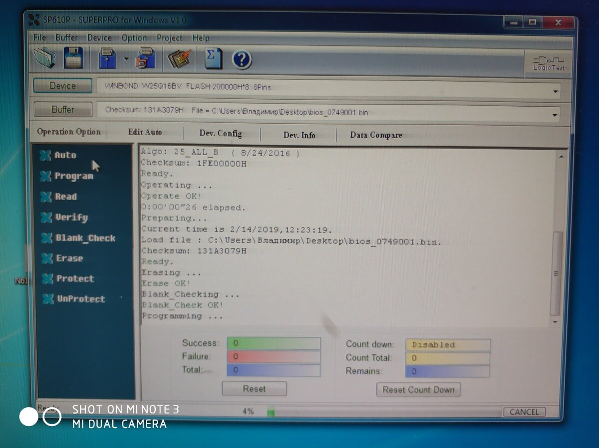Click the 'Checksum: 131A3079H' log line

194,250
